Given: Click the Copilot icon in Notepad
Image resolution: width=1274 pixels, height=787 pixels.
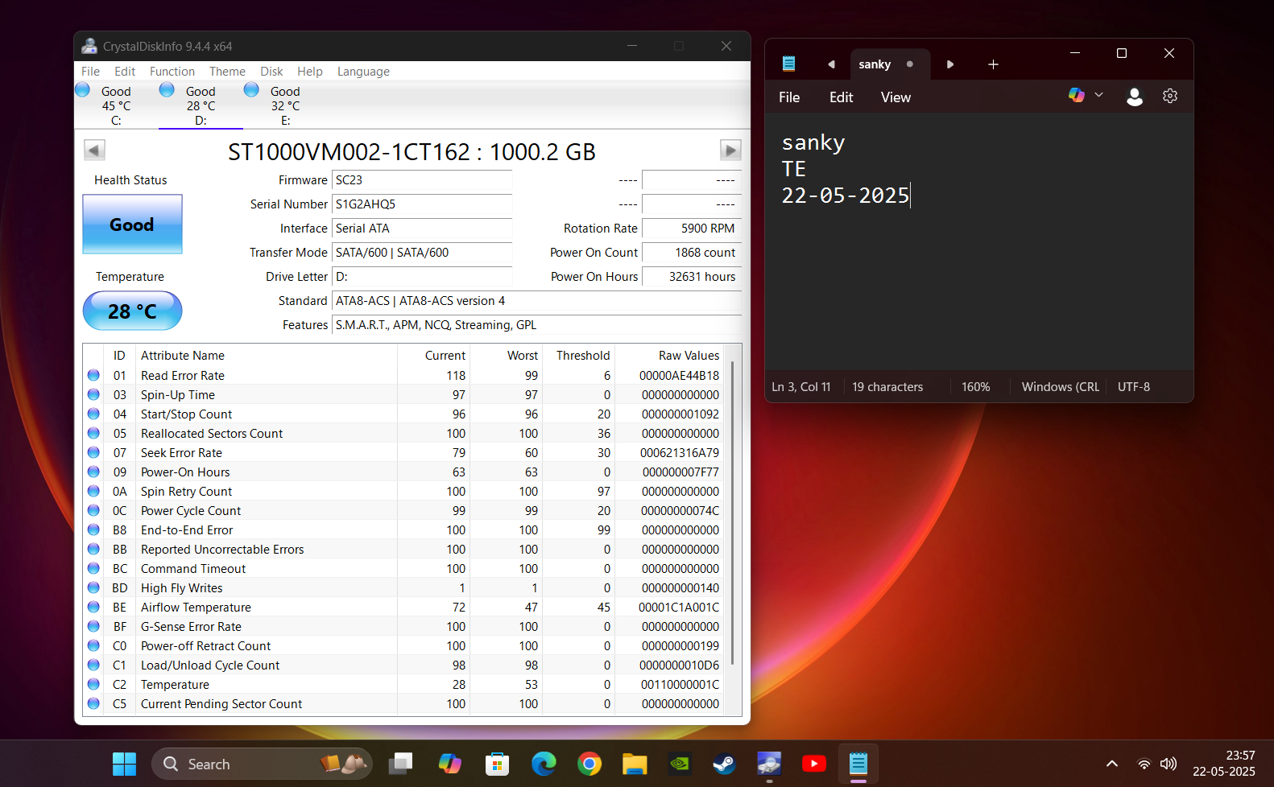Looking at the screenshot, I should click(1076, 96).
